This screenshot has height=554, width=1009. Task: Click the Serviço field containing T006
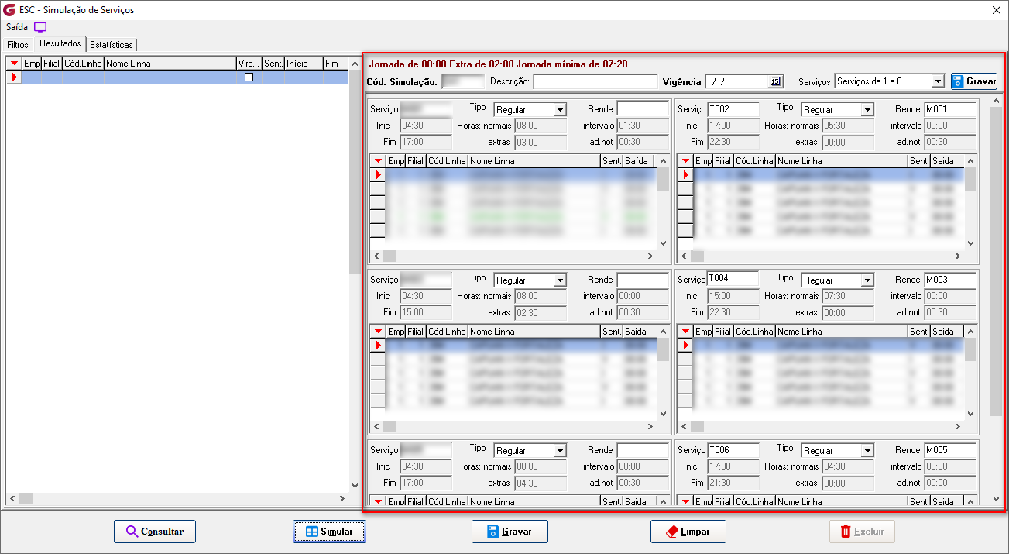(x=733, y=450)
